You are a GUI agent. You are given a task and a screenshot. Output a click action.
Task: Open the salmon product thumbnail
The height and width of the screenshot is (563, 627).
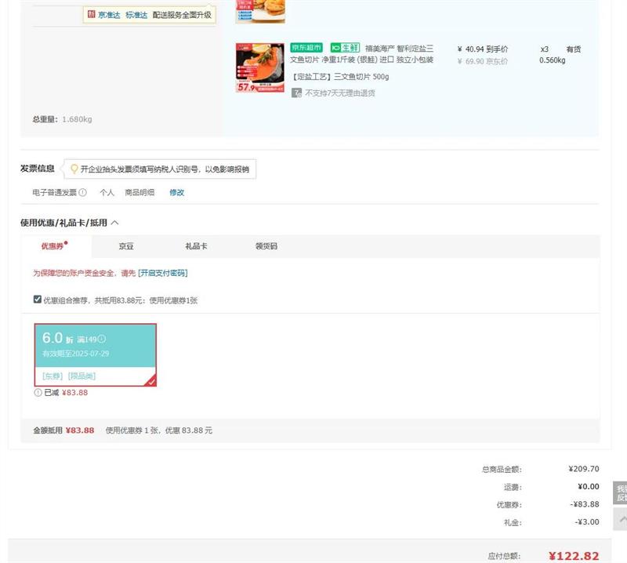pyautogui.click(x=259, y=68)
